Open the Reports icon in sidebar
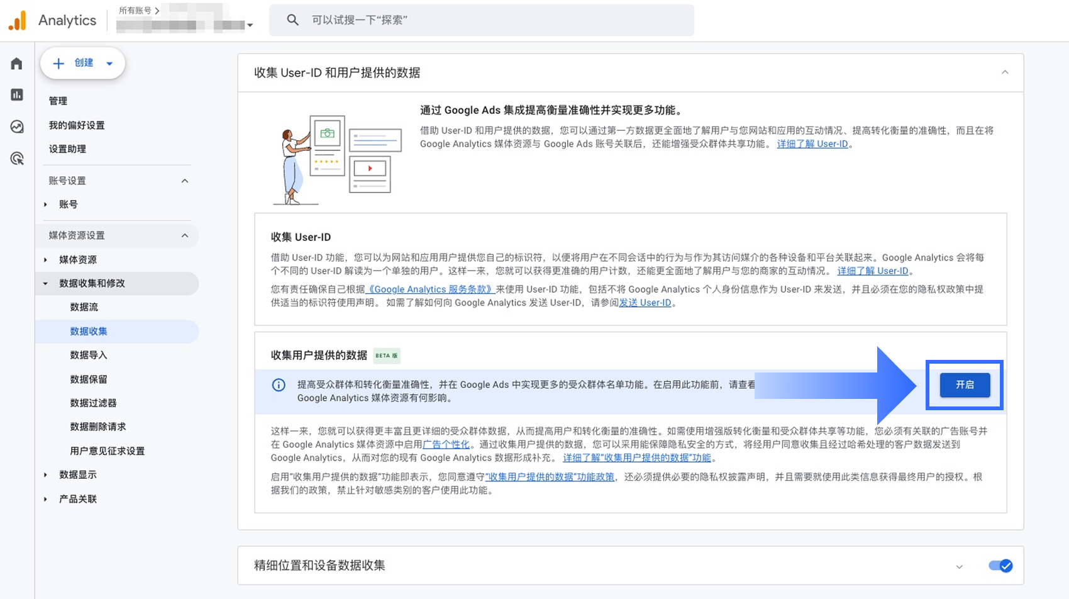Screen dimensions: 1069x599 17,95
